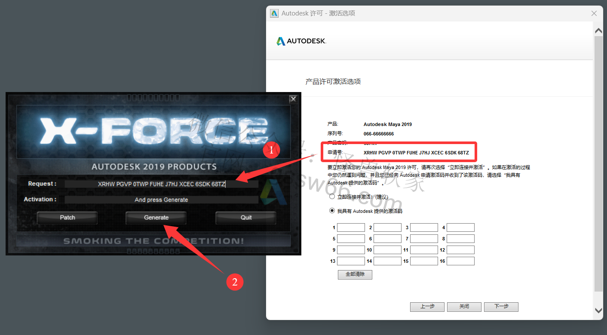
Task: Select the 立即连接并激活 radio option
Action: [332, 197]
